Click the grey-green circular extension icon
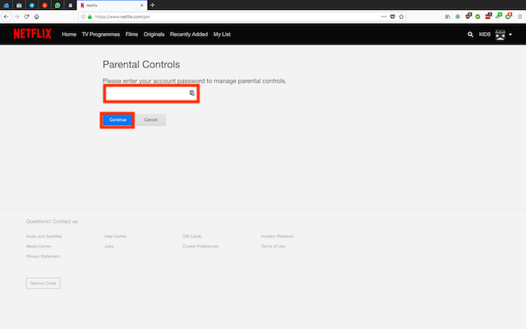The image size is (526, 329). (458, 16)
